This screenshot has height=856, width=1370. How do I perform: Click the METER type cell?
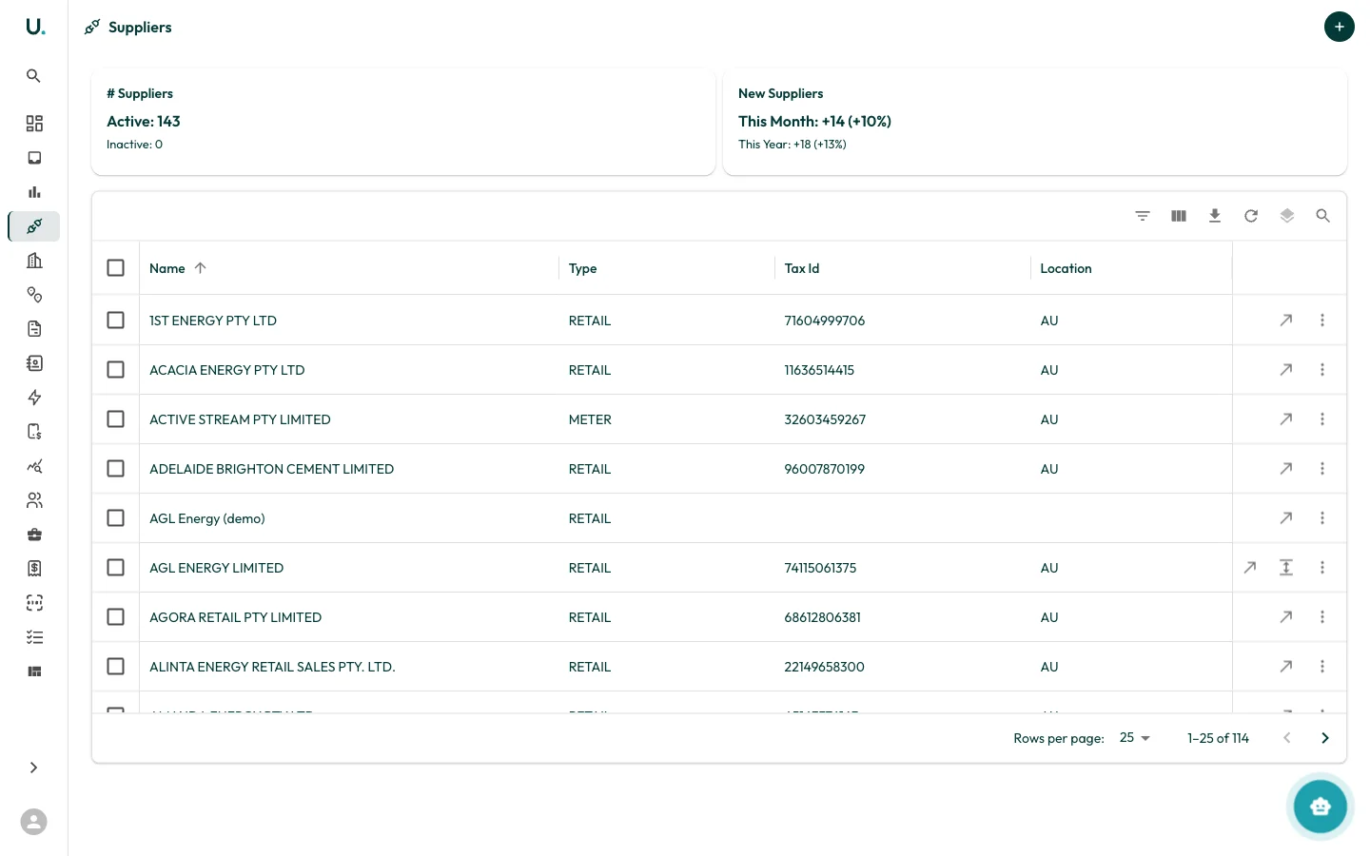tap(590, 419)
